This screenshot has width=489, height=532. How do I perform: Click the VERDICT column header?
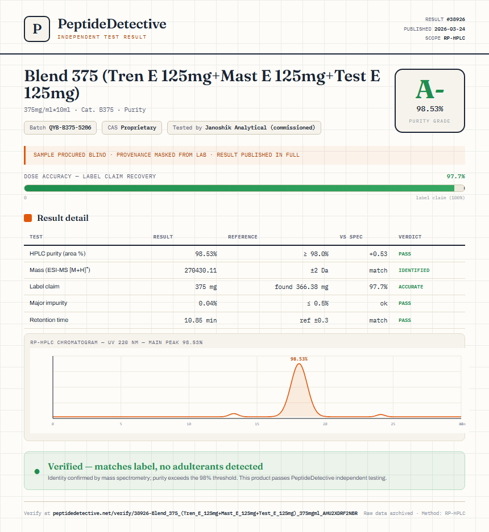(x=410, y=237)
